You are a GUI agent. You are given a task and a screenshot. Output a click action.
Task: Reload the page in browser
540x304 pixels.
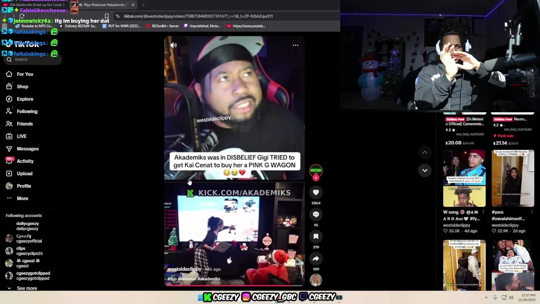22,16
